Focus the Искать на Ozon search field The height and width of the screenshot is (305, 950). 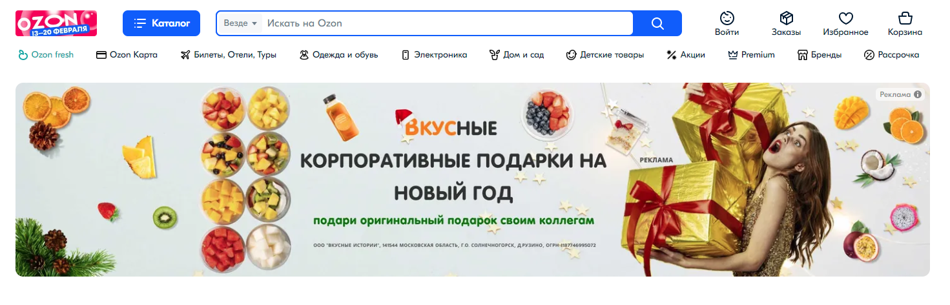coord(448,23)
